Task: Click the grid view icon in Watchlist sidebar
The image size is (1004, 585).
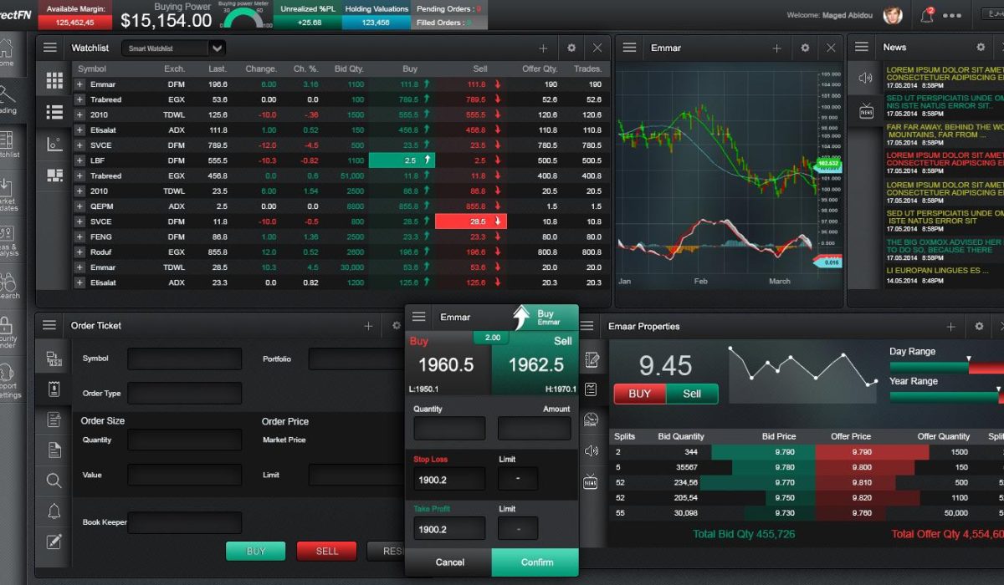Action: [54, 80]
